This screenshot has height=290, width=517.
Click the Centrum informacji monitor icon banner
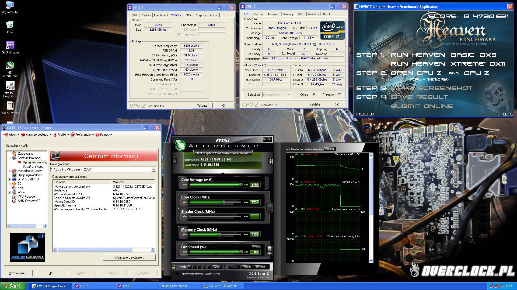(55, 156)
